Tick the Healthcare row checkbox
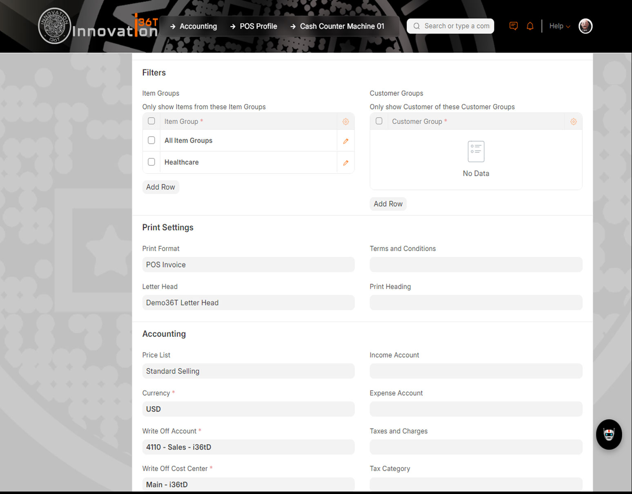This screenshot has width=632, height=494. click(151, 162)
